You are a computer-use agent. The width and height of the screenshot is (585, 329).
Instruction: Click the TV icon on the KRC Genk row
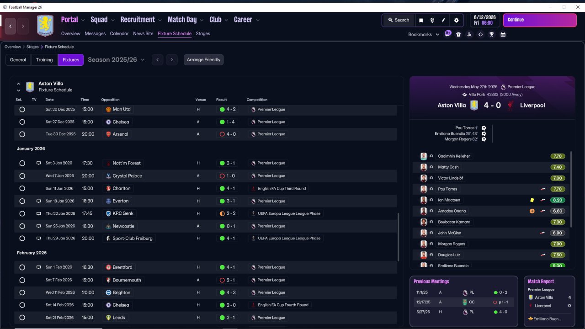click(x=39, y=213)
